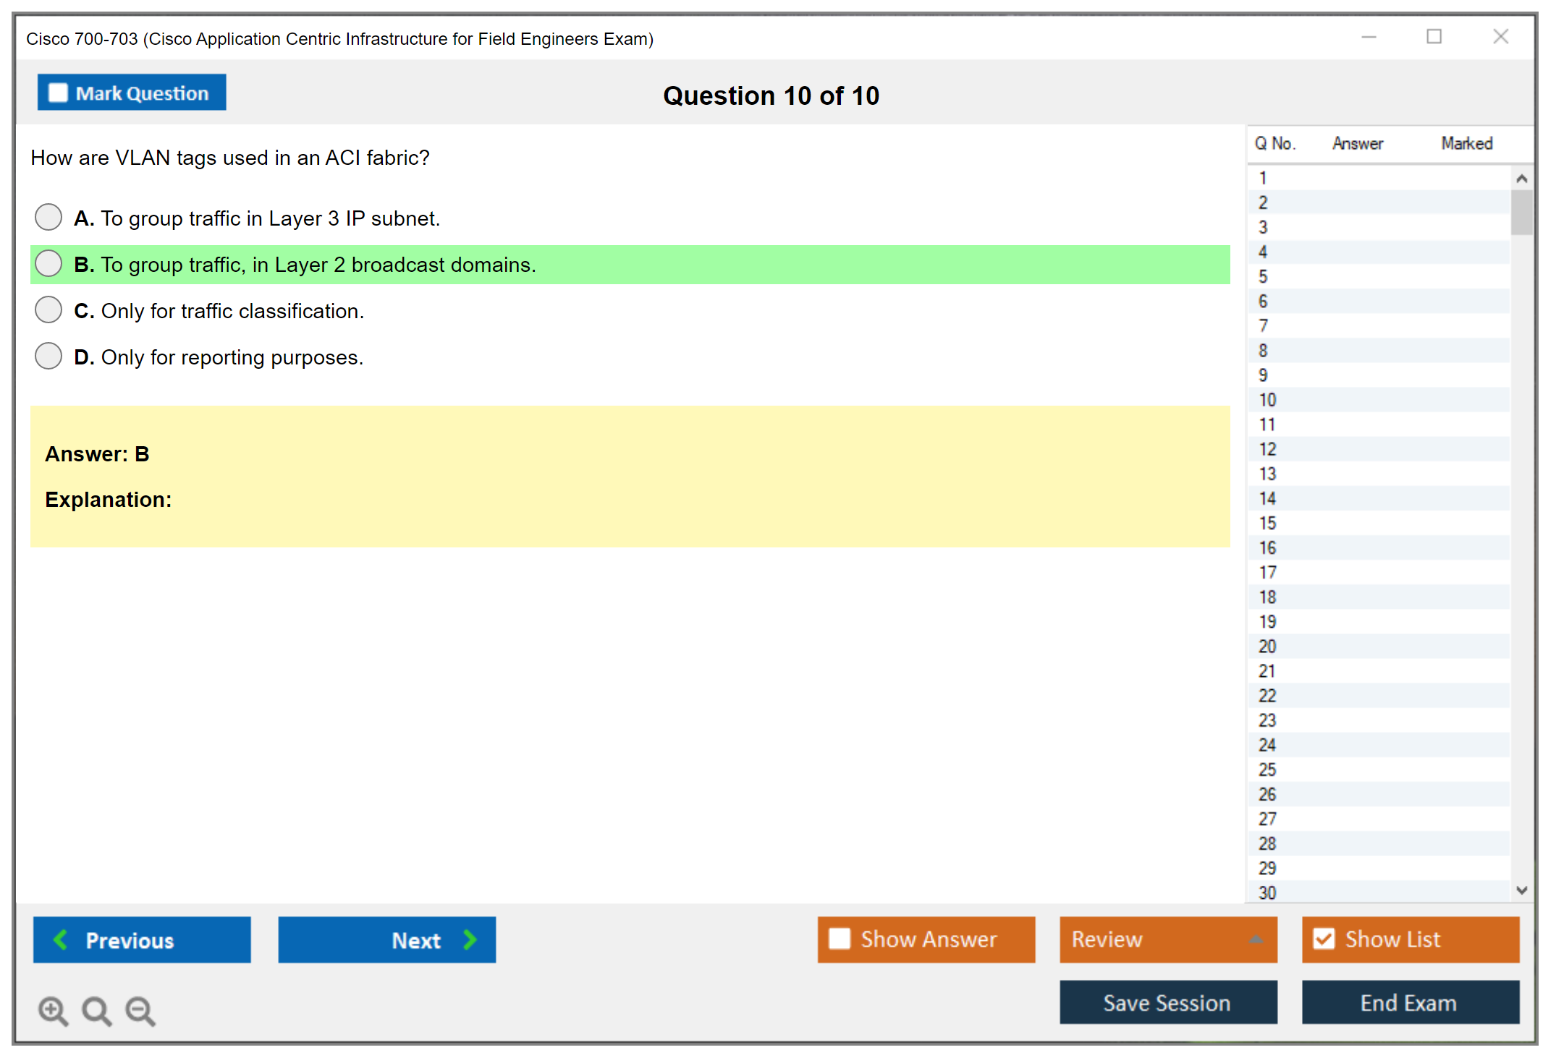Click the left chevron on Previous
This screenshot has width=1556, height=1063.
point(61,939)
